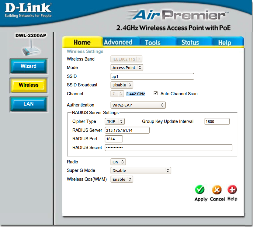Open Wireless QoS (WMM) dropdown
The width and height of the screenshot is (253, 227).
coord(122,179)
